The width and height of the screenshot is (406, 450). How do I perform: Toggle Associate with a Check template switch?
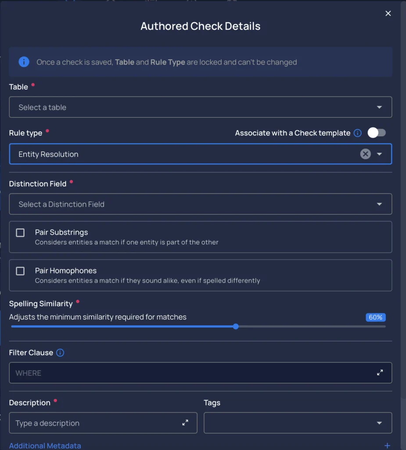tap(377, 133)
